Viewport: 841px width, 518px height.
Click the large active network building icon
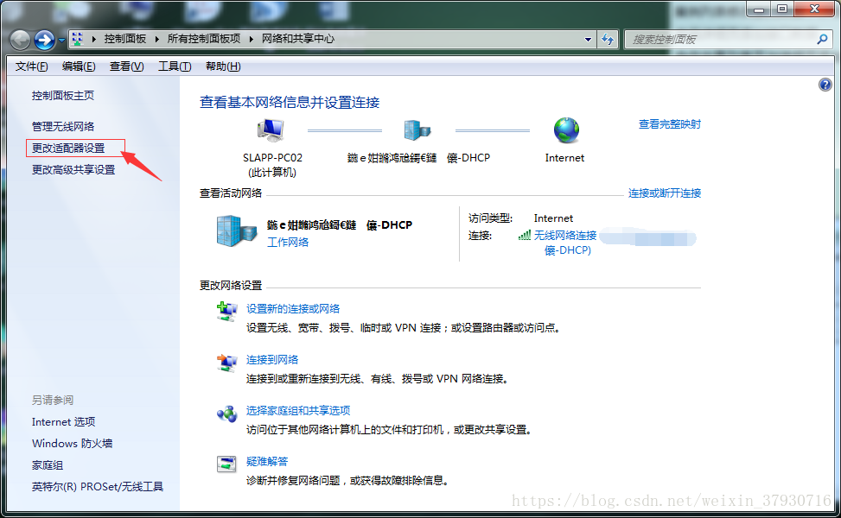click(x=237, y=231)
